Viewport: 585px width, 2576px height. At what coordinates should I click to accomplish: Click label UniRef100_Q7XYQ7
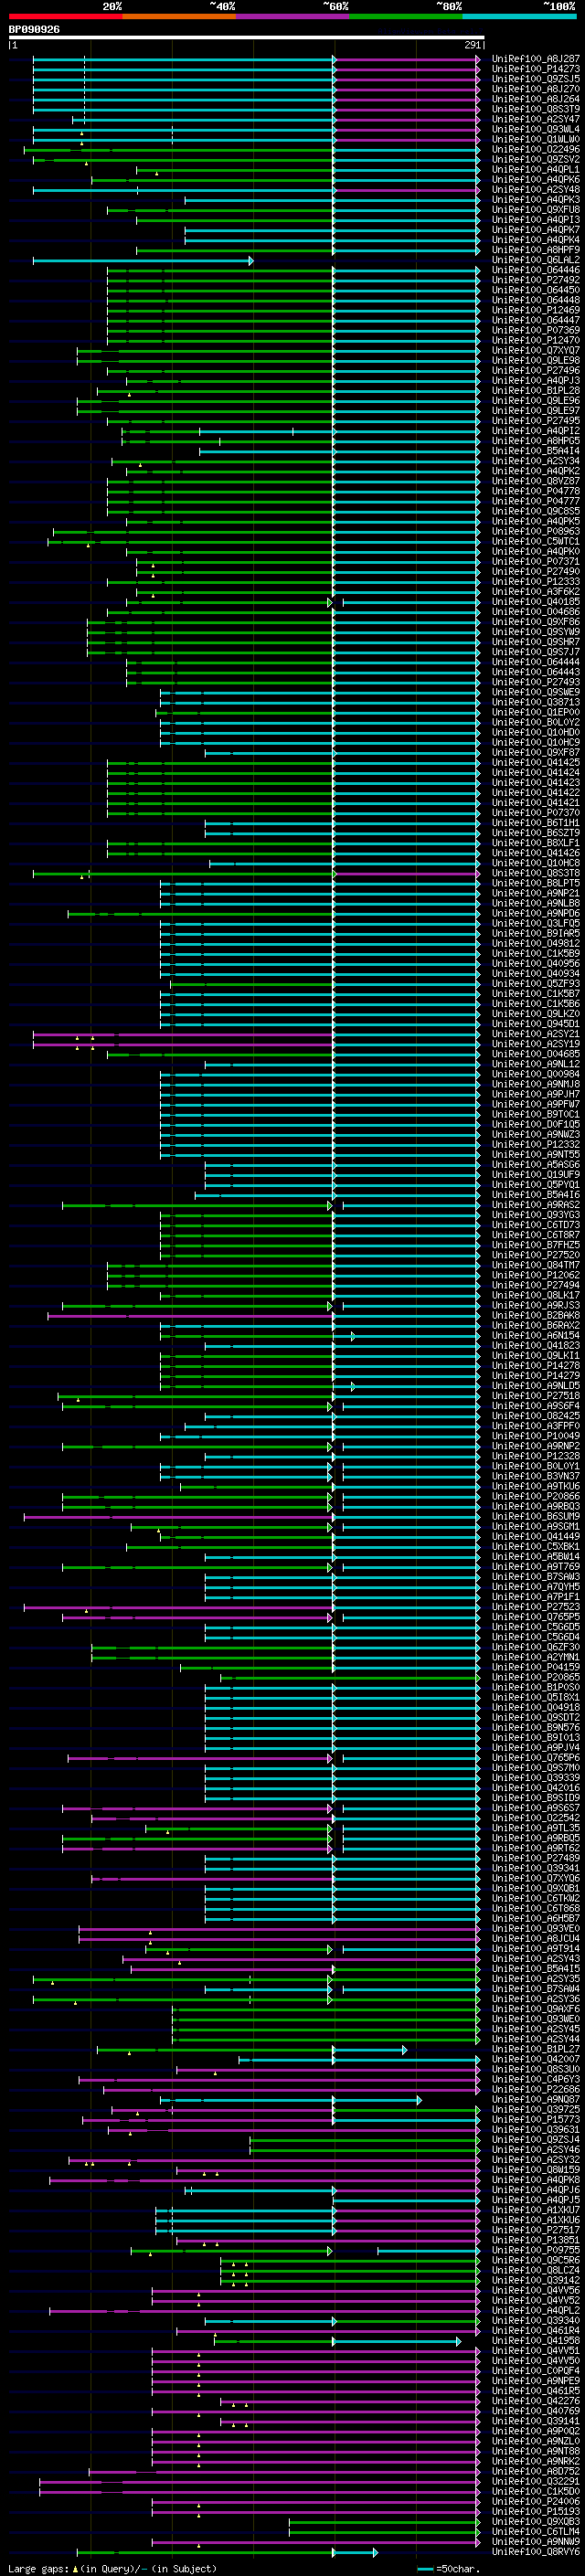click(536, 350)
